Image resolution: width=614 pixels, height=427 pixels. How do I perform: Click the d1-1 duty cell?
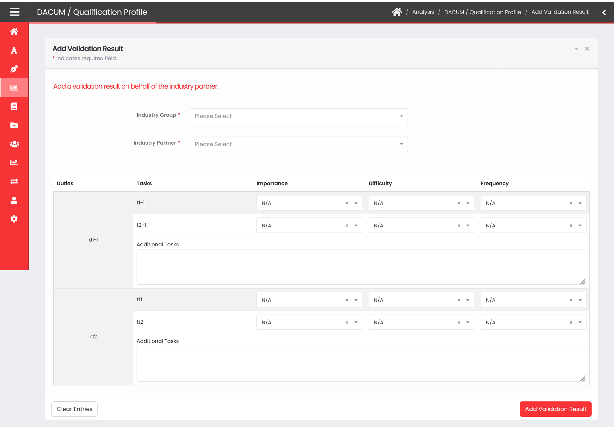coord(93,240)
